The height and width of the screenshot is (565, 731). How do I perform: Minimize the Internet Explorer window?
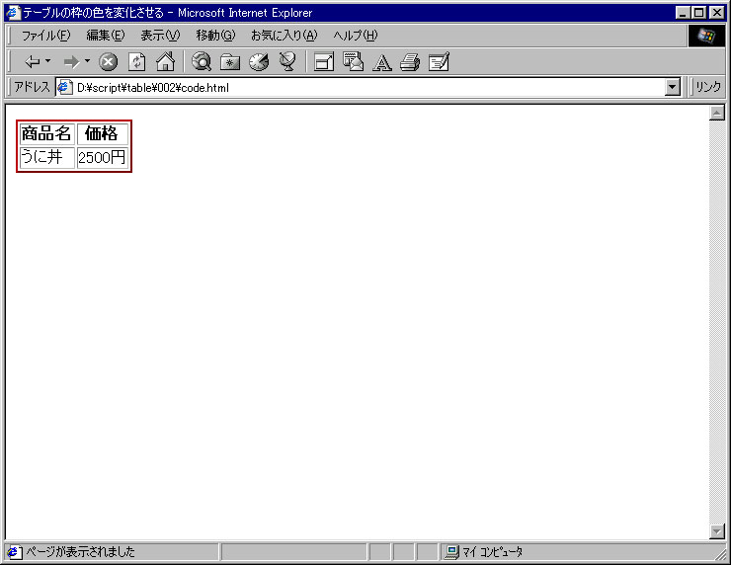[683, 13]
